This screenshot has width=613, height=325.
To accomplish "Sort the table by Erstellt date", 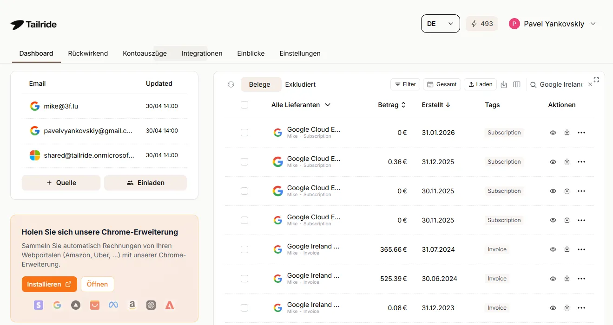I will coord(436,105).
